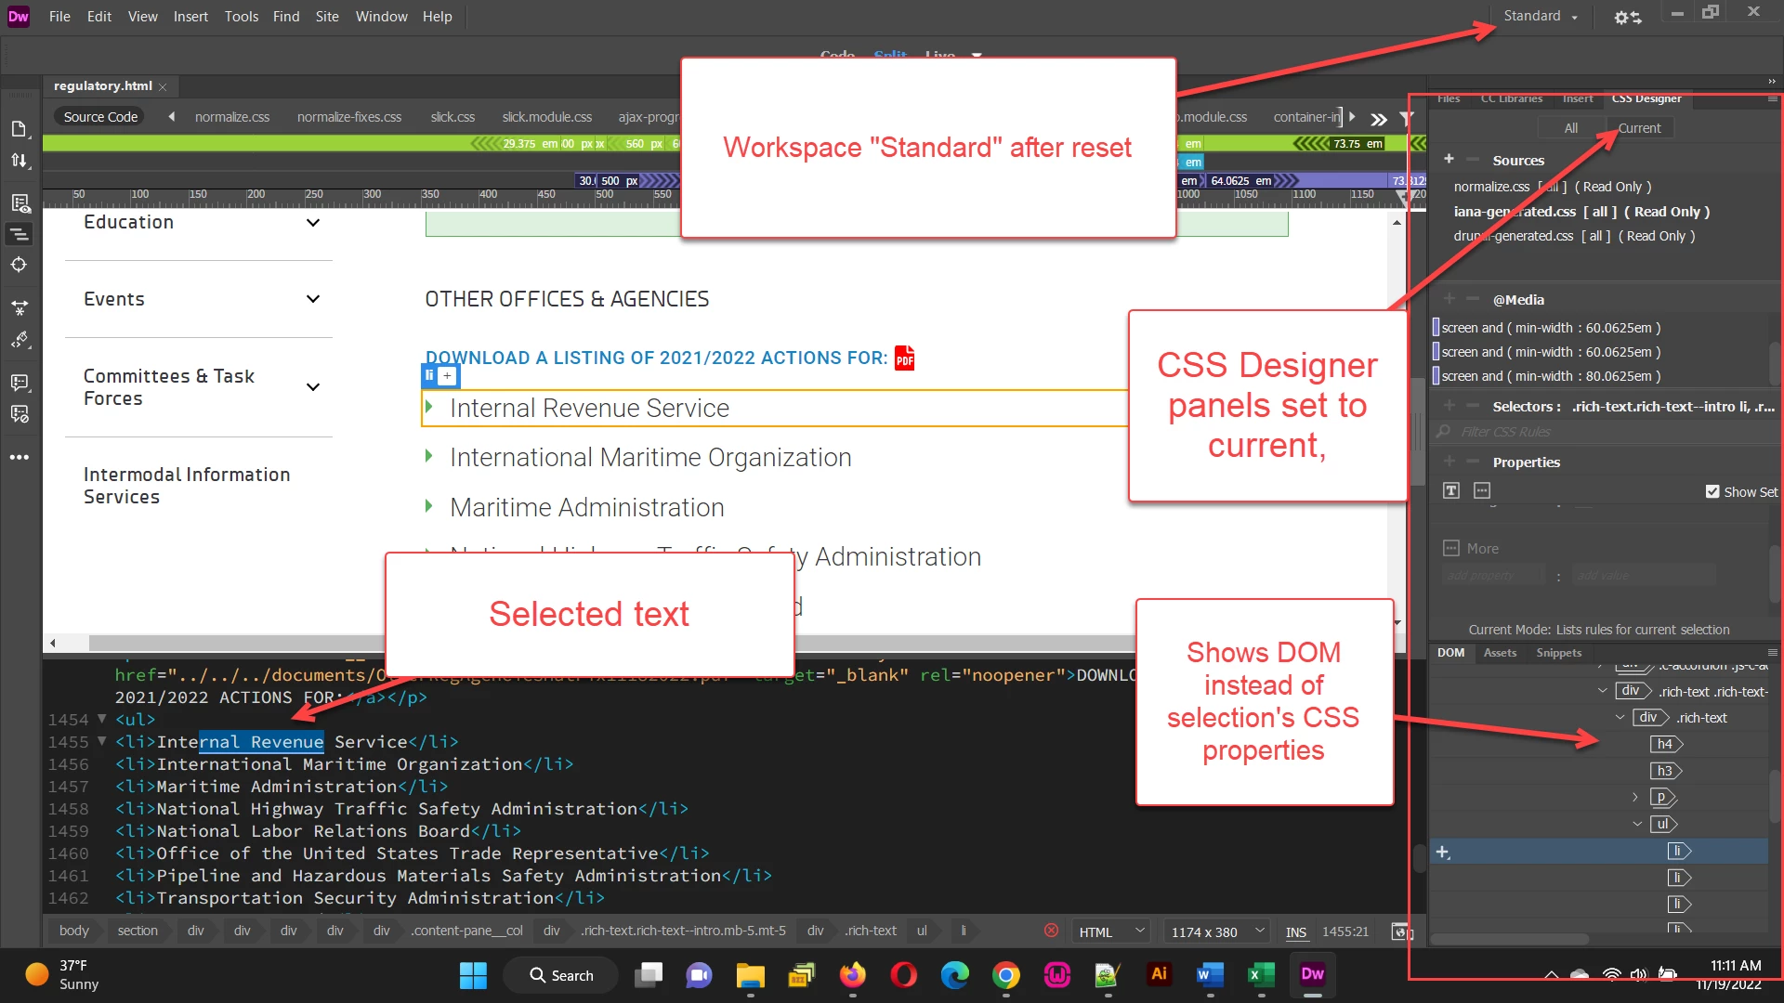Open the Site menu

click(x=327, y=16)
